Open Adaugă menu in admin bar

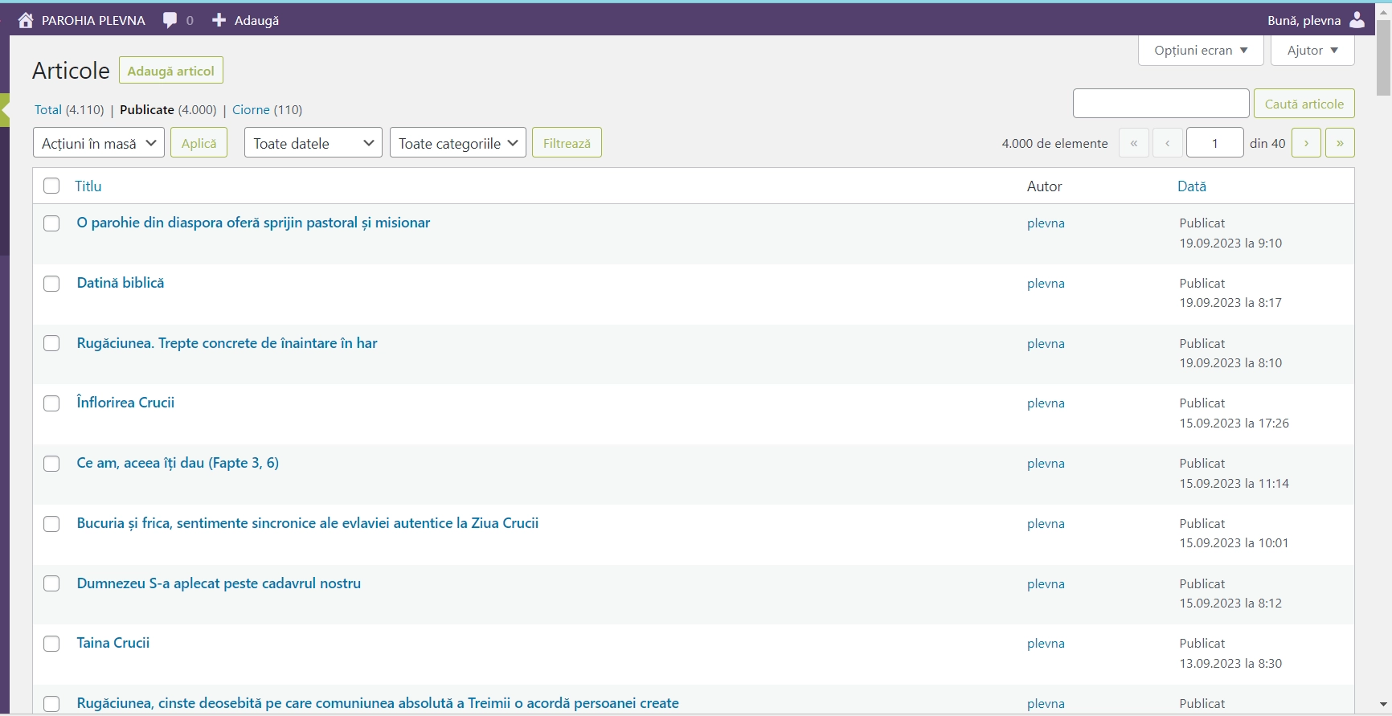256,20
